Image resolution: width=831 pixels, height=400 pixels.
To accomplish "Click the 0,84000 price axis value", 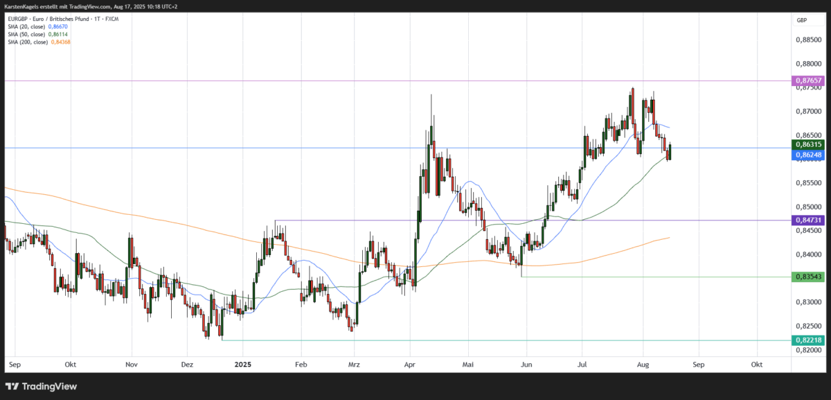I will point(808,254).
